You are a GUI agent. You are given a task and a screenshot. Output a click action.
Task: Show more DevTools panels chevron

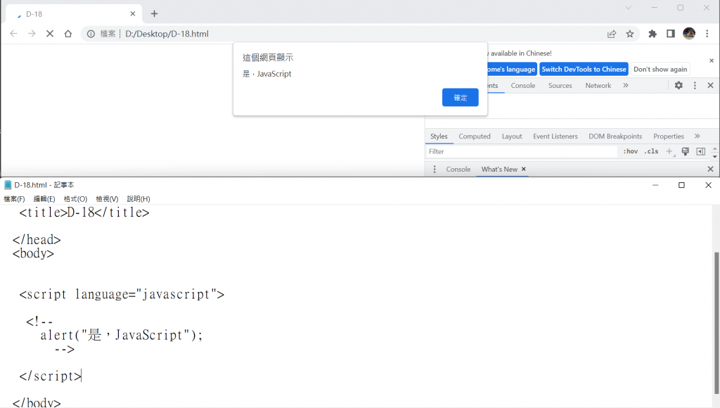pyautogui.click(x=625, y=85)
